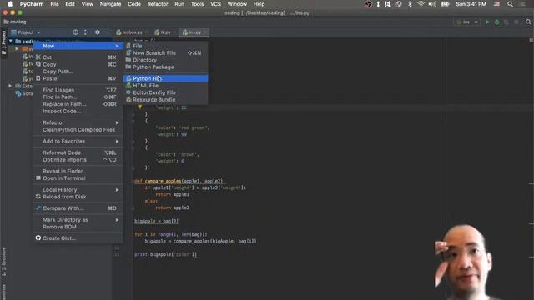The width and height of the screenshot is (534, 300).
Task: Expand the External Libraries node arrow
Action: pyautogui.click(x=10, y=86)
